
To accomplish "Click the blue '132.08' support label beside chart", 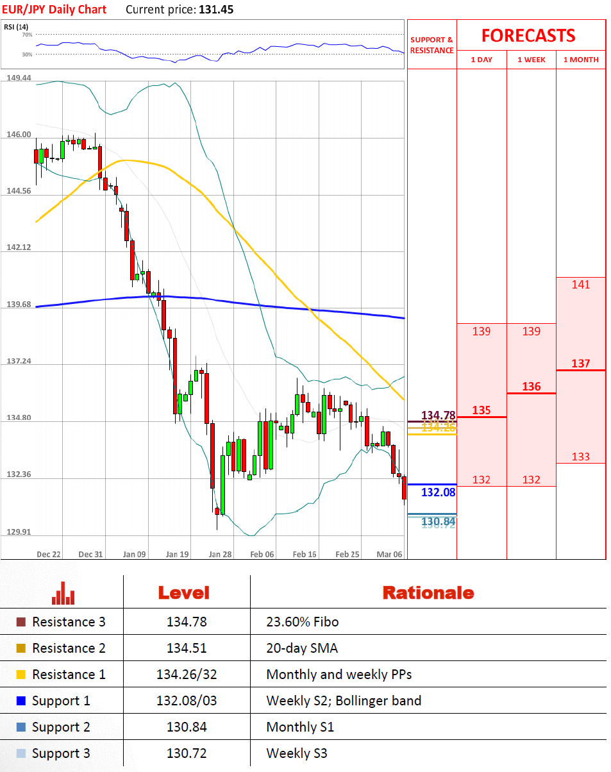I will click(438, 492).
